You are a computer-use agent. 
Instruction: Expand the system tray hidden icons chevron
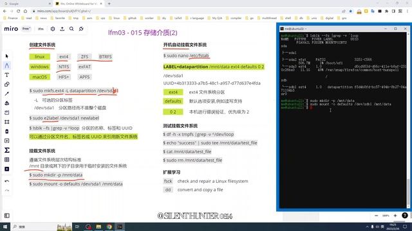(367, 227)
